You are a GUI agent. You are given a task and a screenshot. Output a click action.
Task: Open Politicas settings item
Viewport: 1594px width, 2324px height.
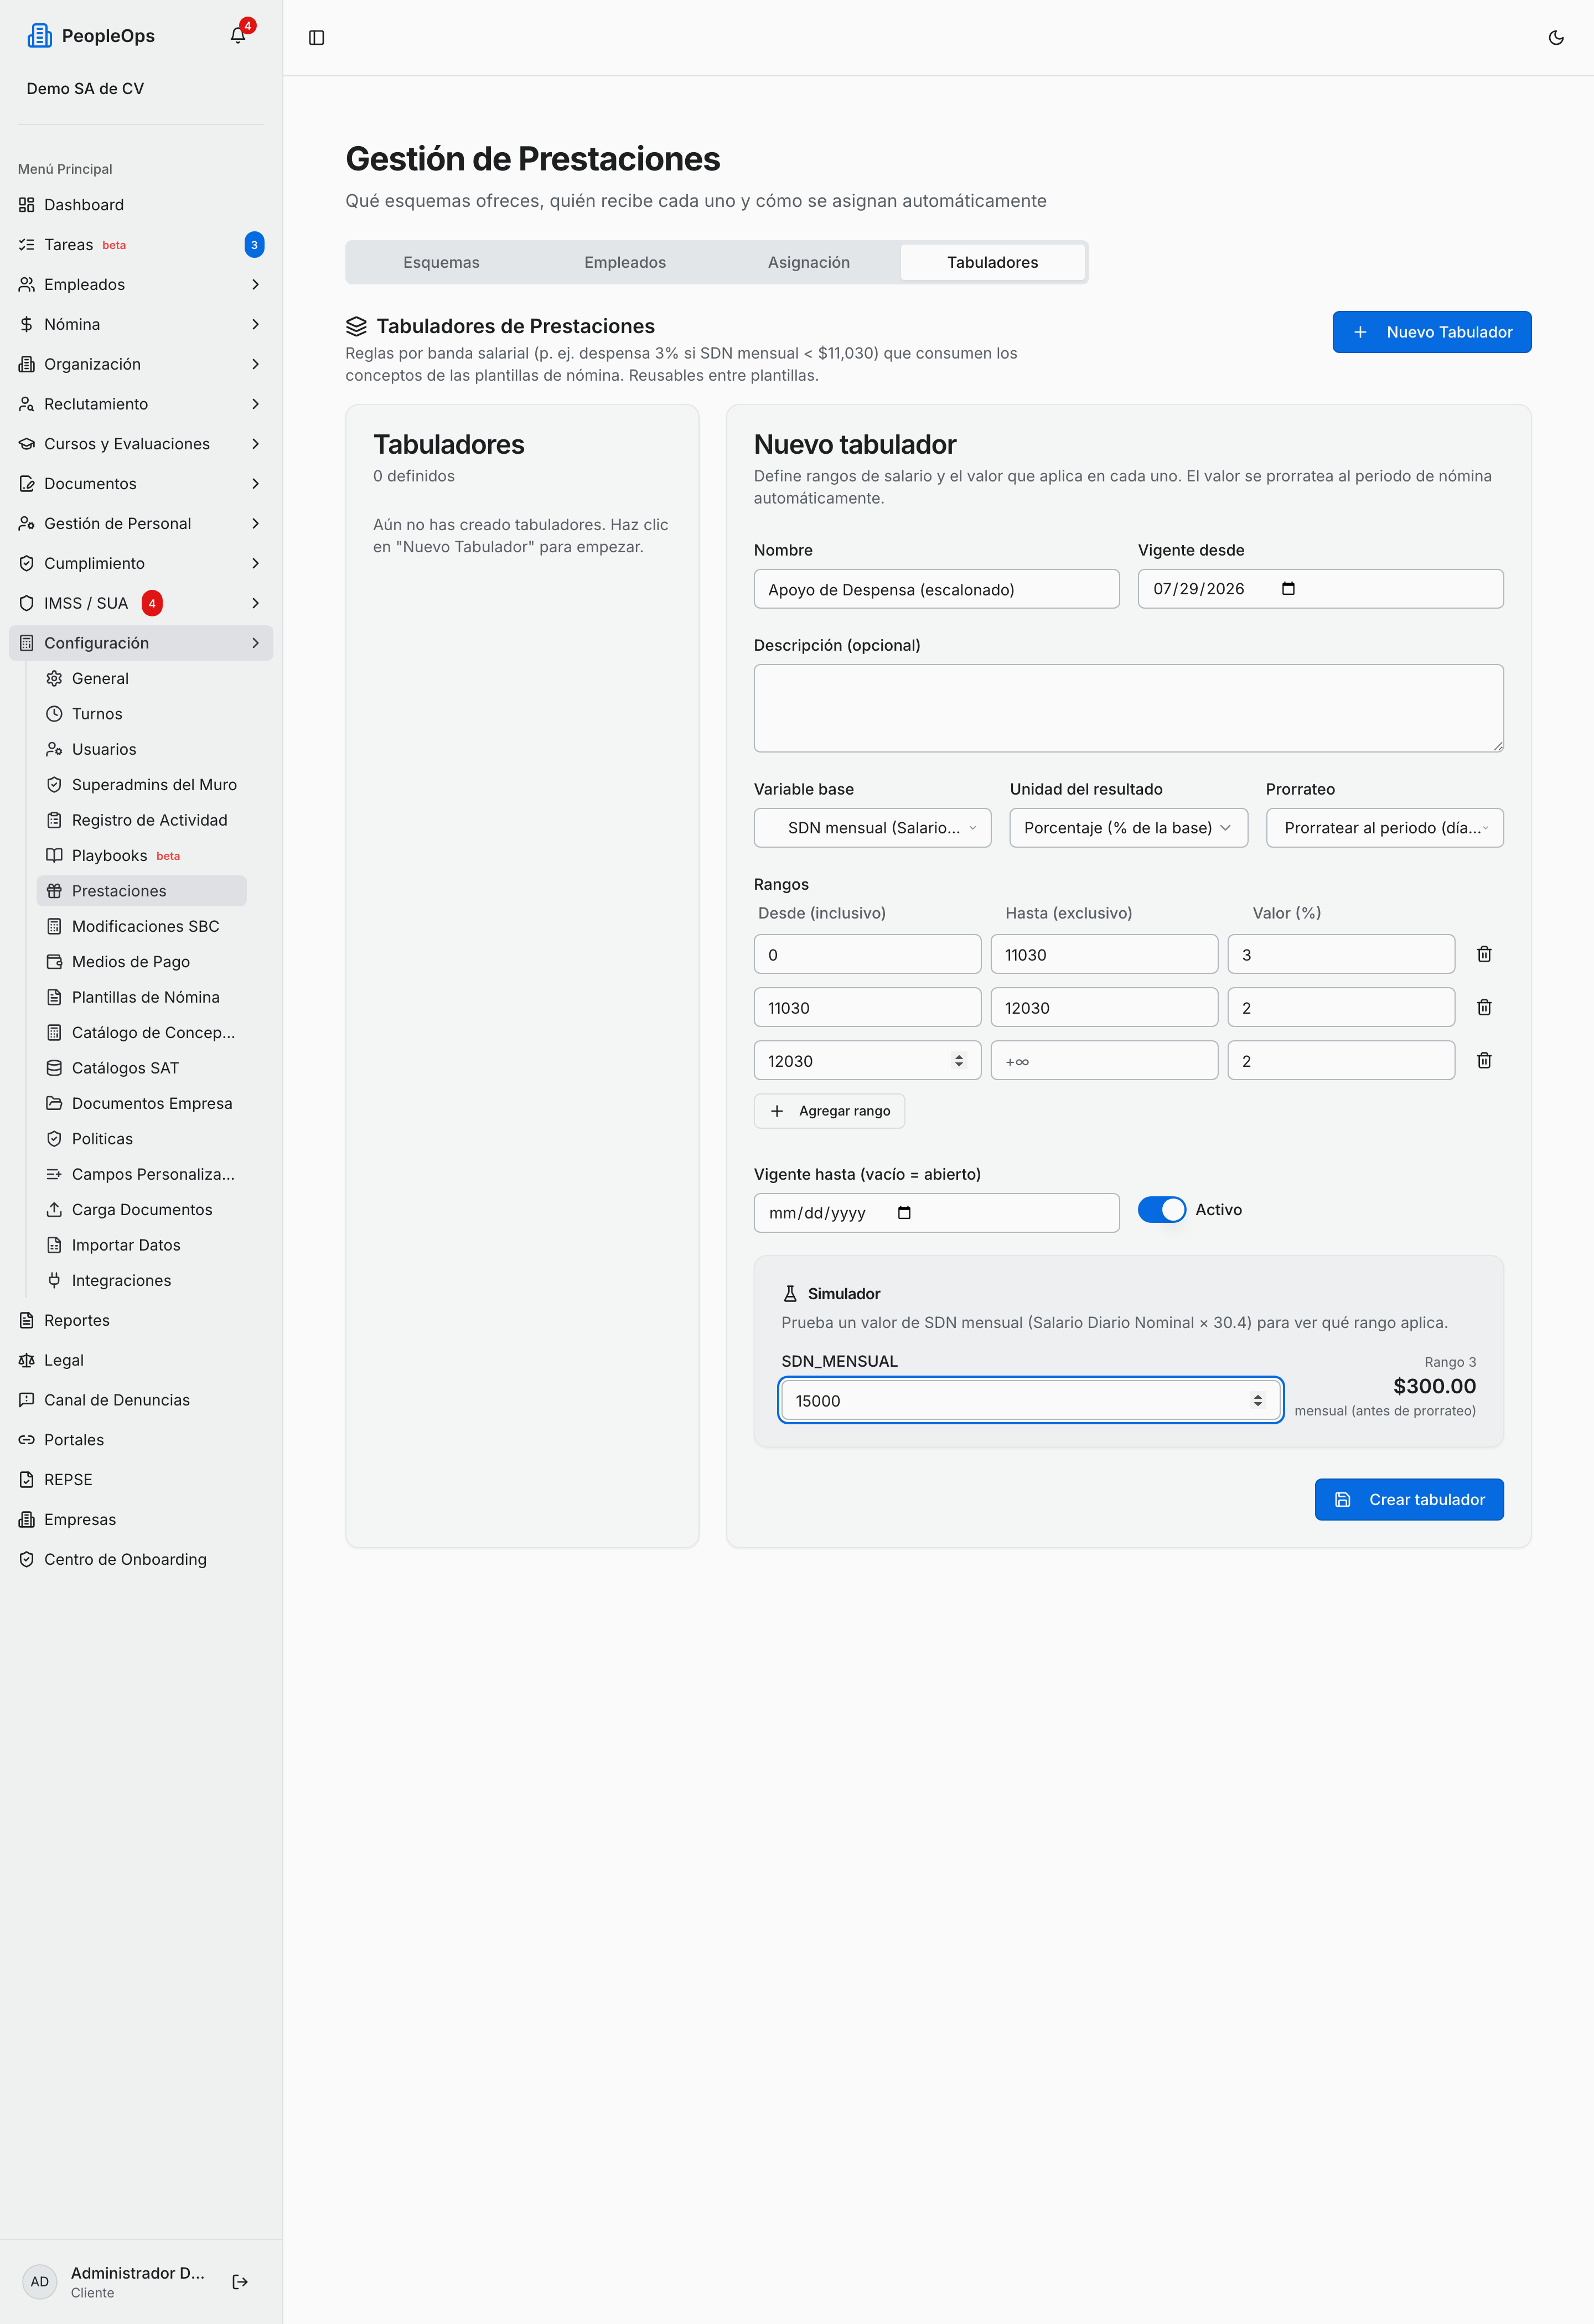pos(142,1139)
